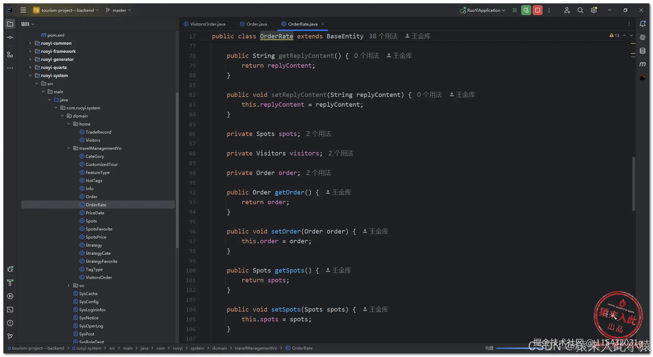Image resolution: width=653 pixels, height=357 pixels.
Task: Place cursor on line 90 order field
Action: [288, 173]
